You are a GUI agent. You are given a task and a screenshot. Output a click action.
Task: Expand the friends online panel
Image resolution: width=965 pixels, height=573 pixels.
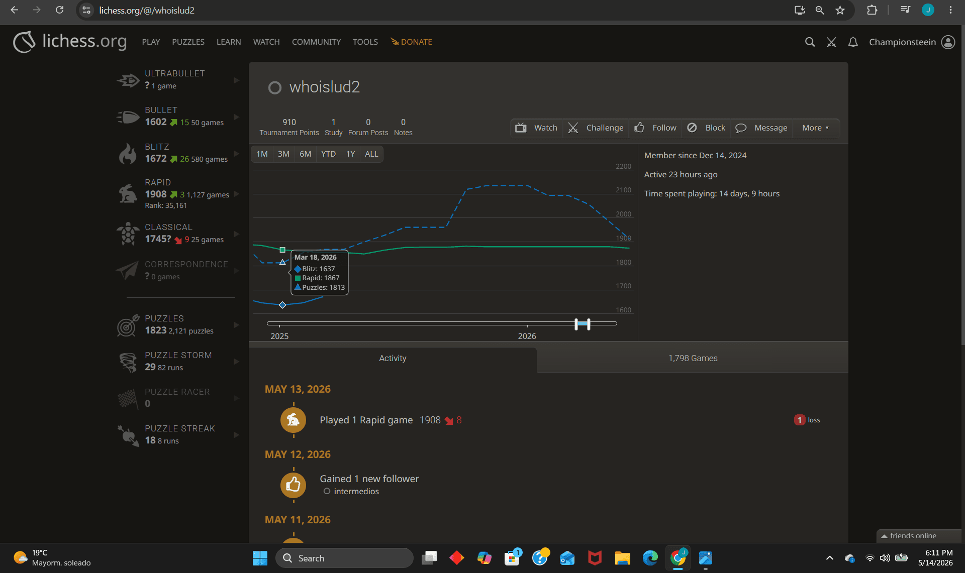coord(919,536)
